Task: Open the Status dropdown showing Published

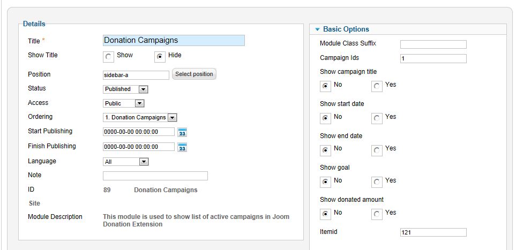Action: point(125,89)
